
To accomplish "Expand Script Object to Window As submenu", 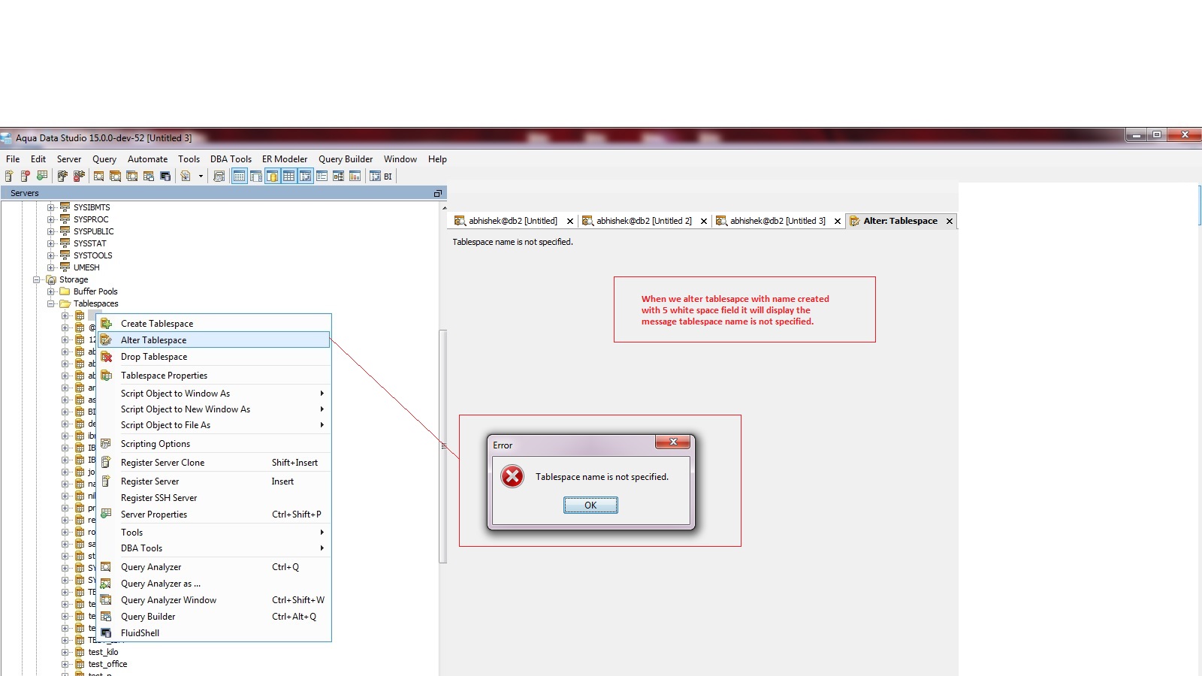I will pos(215,394).
